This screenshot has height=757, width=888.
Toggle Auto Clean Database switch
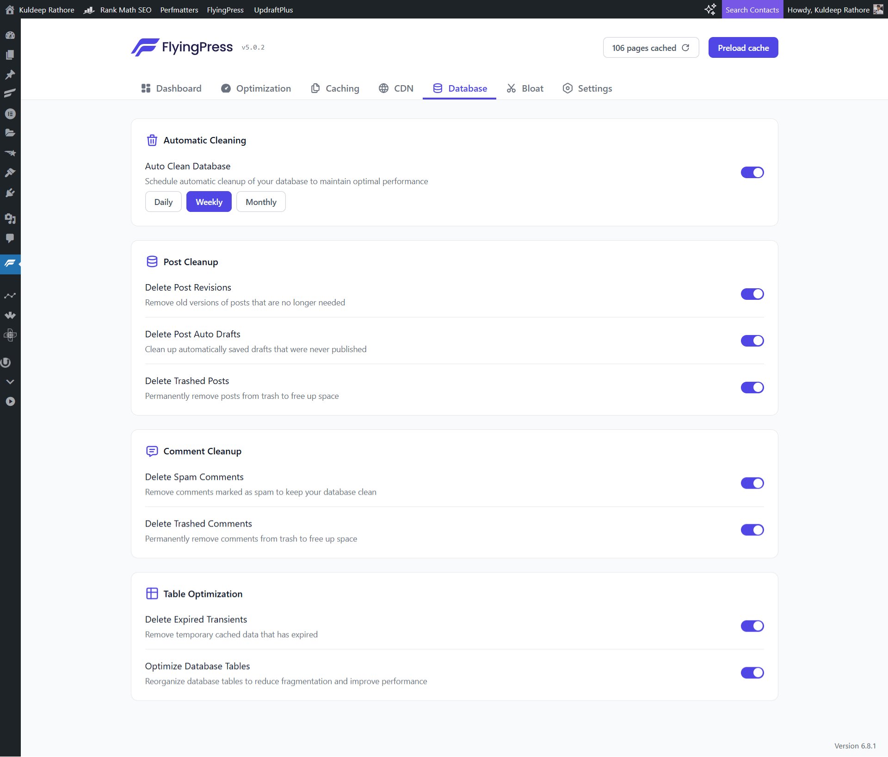[752, 173]
